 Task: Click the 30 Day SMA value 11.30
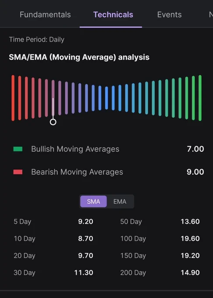point(84,273)
